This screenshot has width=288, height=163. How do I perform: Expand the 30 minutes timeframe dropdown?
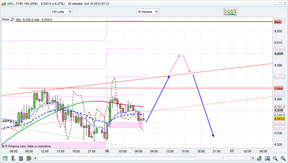click(x=148, y=12)
